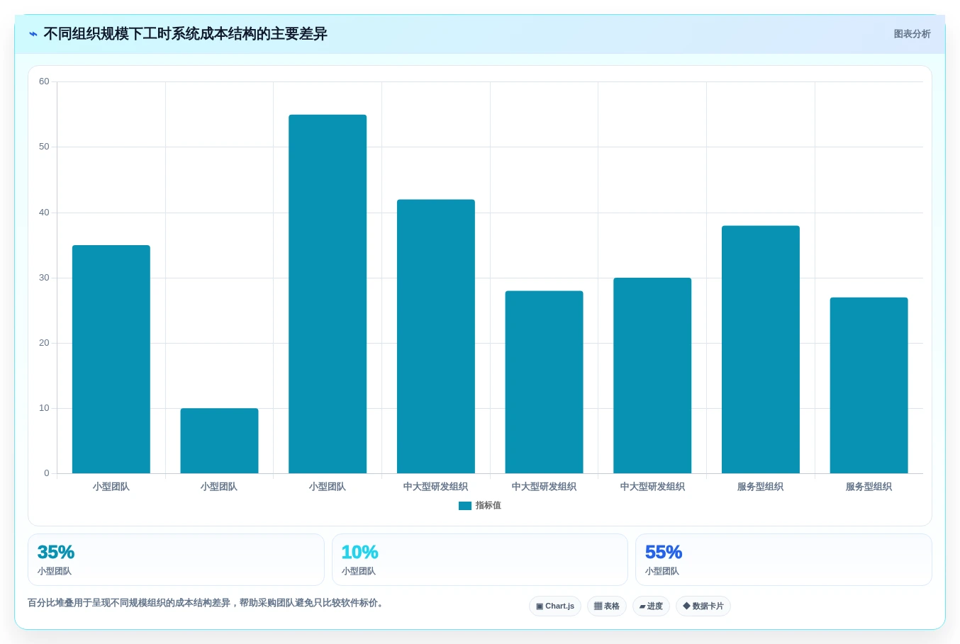Open the 10% 小型团队 stat card
960x644 pixels.
(x=480, y=560)
